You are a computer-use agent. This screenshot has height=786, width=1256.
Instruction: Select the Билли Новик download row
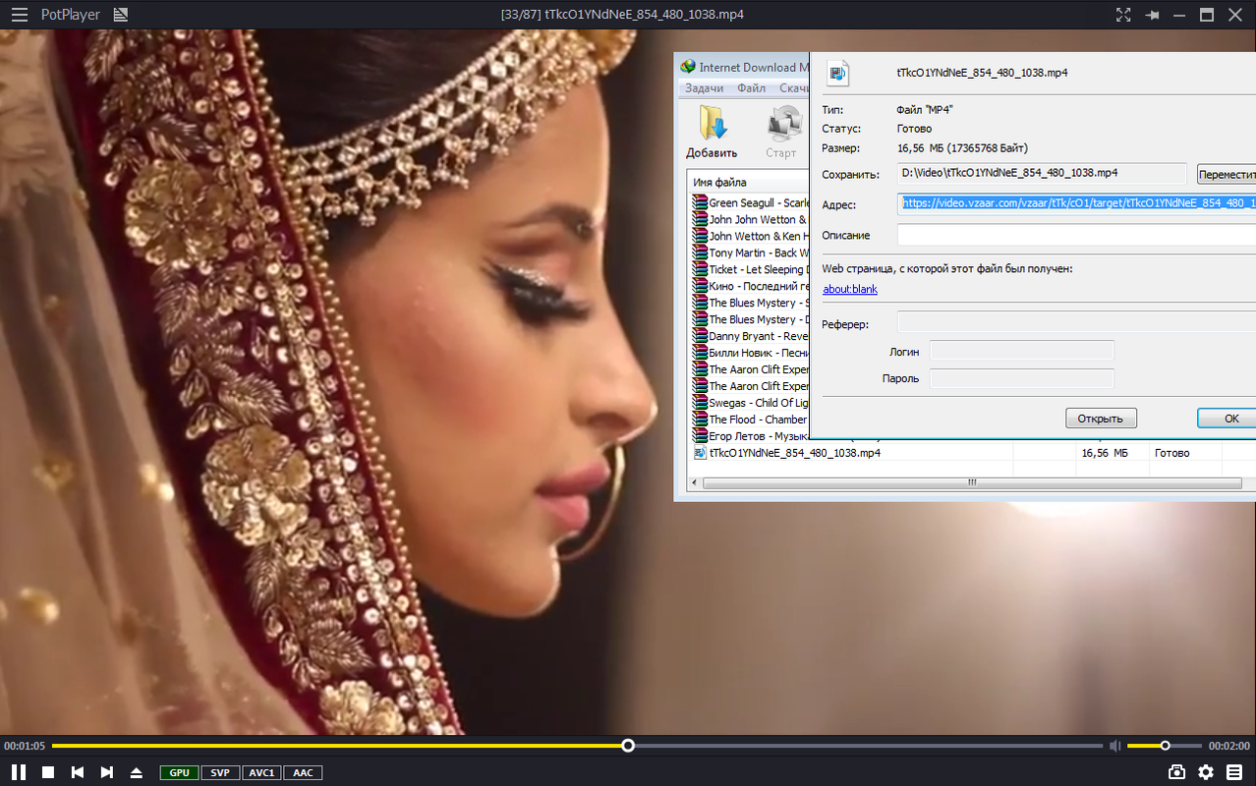tap(750, 353)
